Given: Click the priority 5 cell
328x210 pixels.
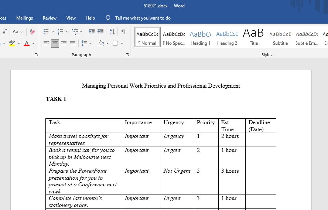Looking at the screenshot, I should pyautogui.click(x=206, y=181).
